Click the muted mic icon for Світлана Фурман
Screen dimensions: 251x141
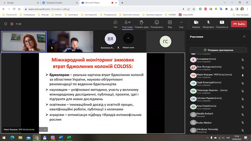(x=243, y=99)
